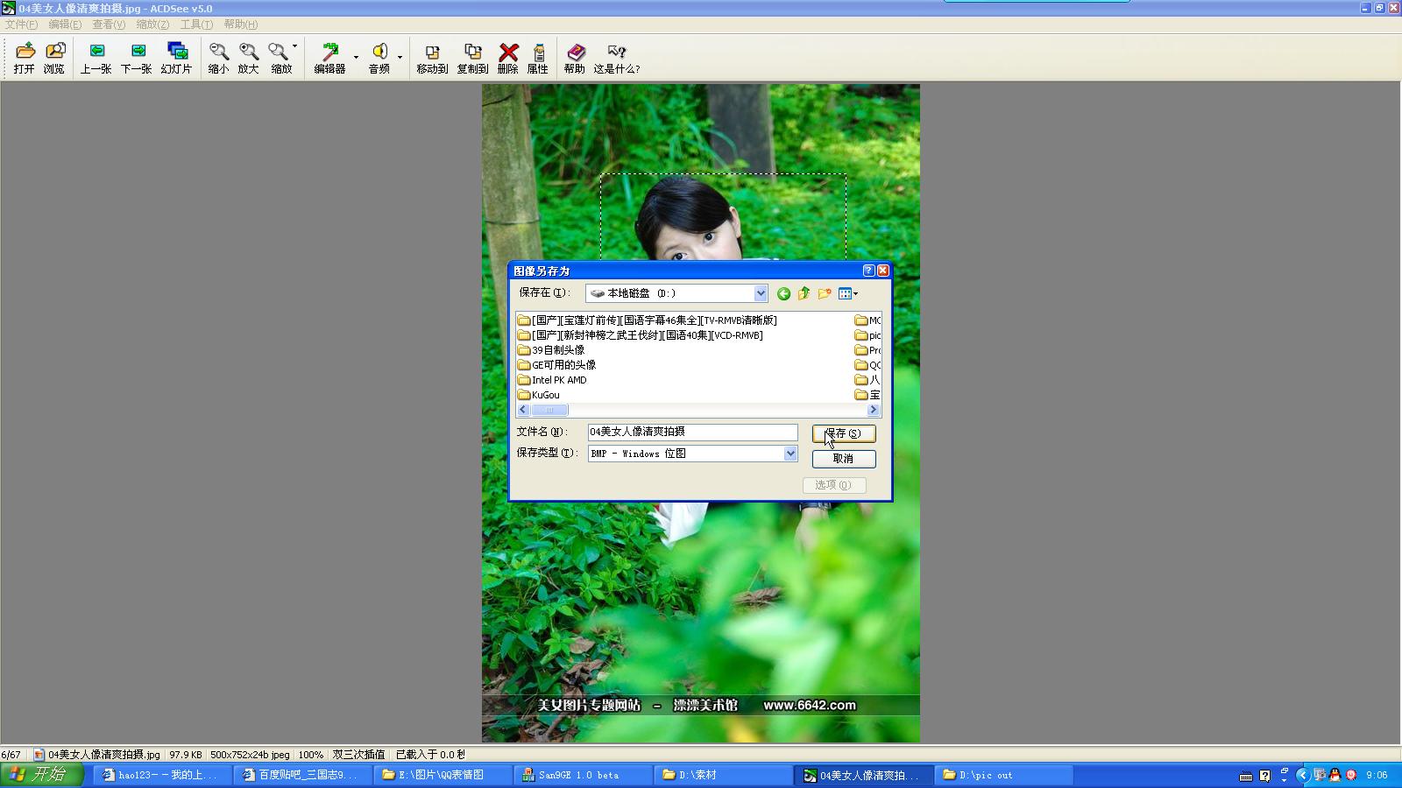Expand the 保存在 drive location dropdown
1402x788 pixels.
[x=760, y=294]
